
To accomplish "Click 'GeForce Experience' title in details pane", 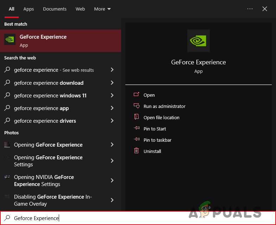I will click(199, 62).
